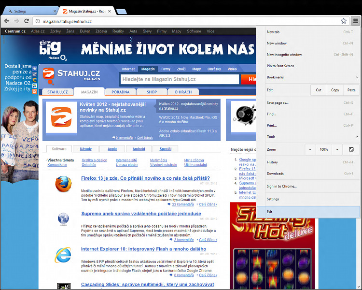Open Internet Explorer 10 article link
The image size is (362, 290).
pyautogui.click(x=144, y=249)
